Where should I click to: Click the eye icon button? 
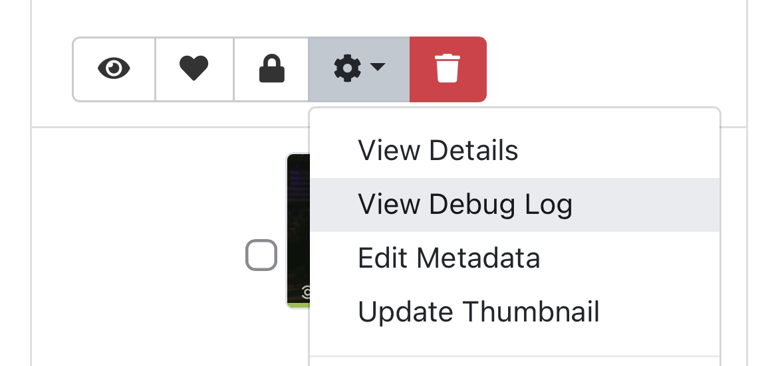[x=114, y=69]
